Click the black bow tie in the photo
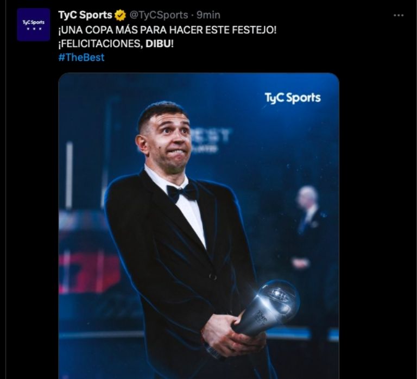Viewport: 417px width, 379px height. [x=182, y=192]
